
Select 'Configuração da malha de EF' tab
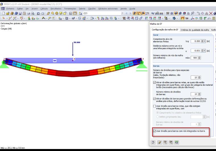pos(165,30)
